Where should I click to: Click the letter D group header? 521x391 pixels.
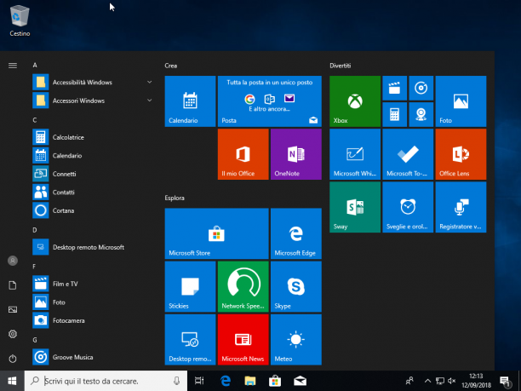tap(35, 230)
